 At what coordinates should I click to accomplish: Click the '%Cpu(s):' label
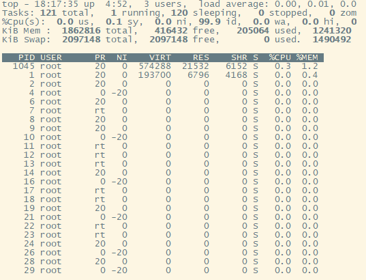pyautogui.click(x=24, y=22)
